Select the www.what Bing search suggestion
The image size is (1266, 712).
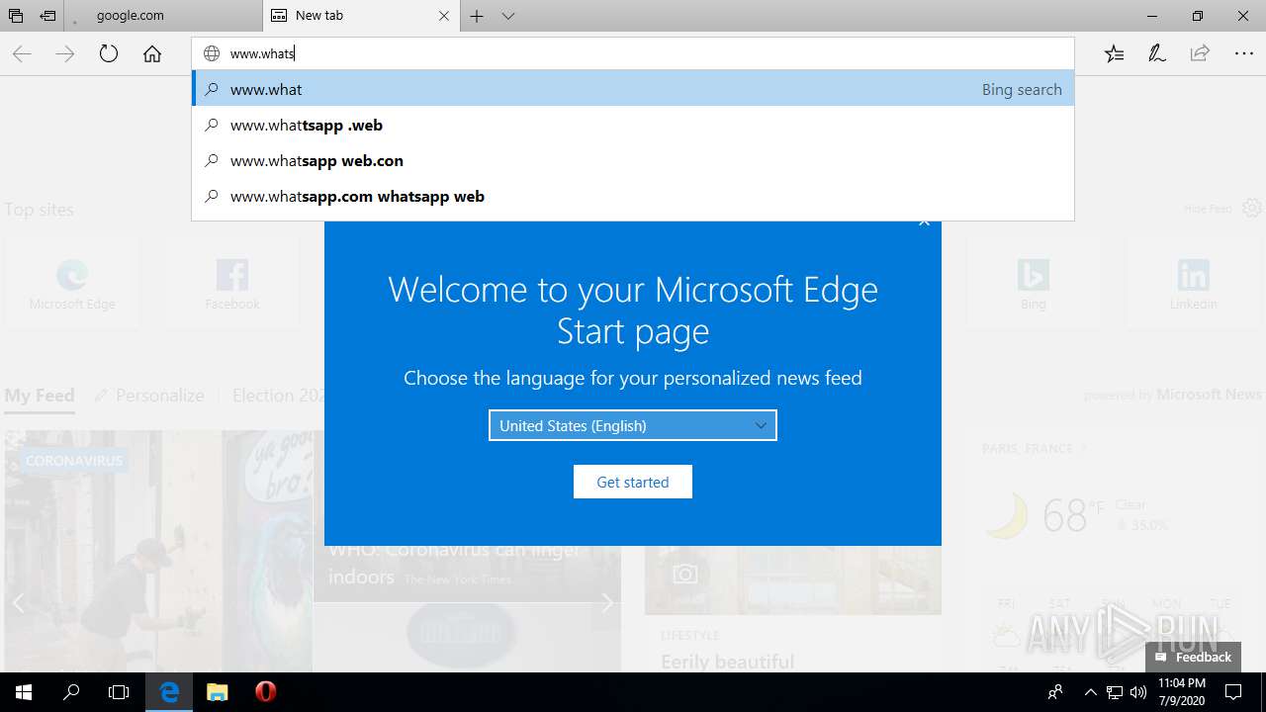pyautogui.click(x=633, y=89)
